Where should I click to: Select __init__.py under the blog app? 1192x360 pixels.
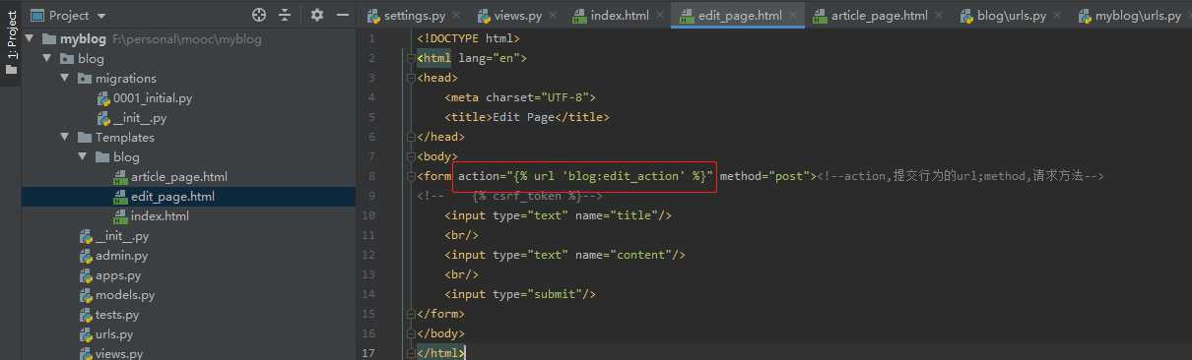pyautogui.click(x=122, y=236)
